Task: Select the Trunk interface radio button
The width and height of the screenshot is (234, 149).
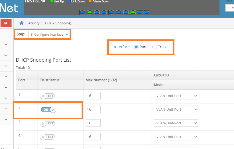Action: (x=155, y=47)
